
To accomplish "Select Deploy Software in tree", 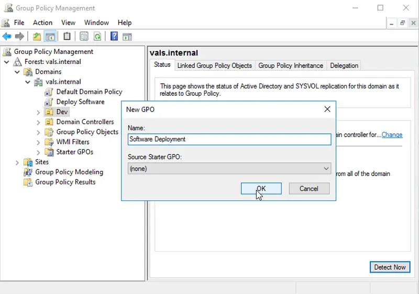I will point(80,102).
